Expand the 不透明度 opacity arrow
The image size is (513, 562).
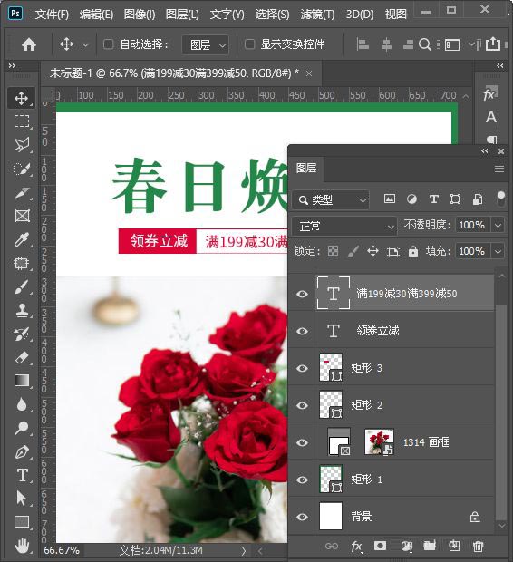pyautogui.click(x=498, y=226)
